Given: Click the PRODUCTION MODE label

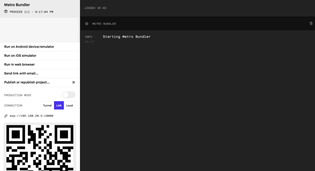Looking at the screenshot, I should coord(18,95).
